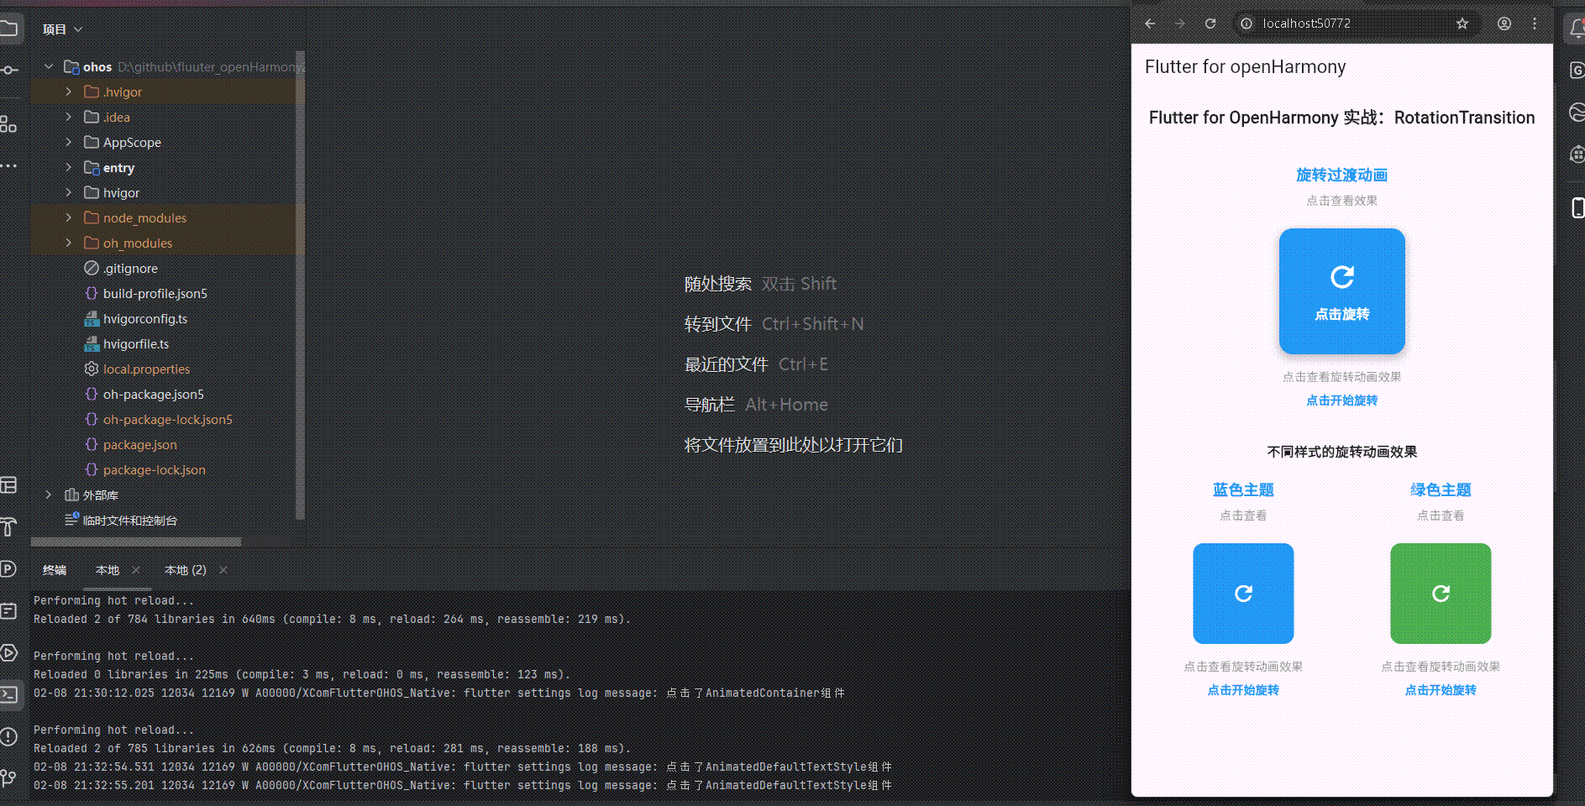The image size is (1585, 806).
Task: Expand the oh_modules folder
Action: [x=69, y=243]
